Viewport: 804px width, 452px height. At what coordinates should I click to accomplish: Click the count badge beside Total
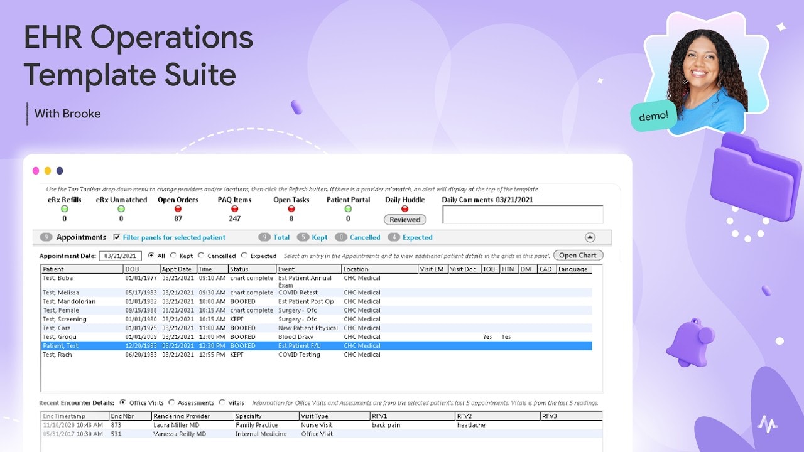tap(264, 237)
